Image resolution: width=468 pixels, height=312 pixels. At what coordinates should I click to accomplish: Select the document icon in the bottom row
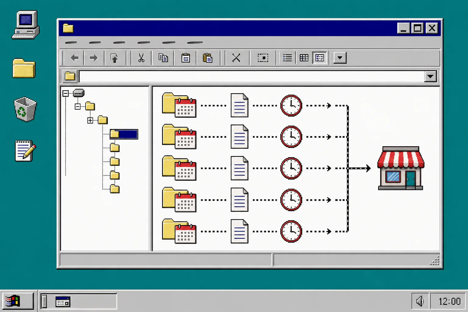(x=239, y=231)
